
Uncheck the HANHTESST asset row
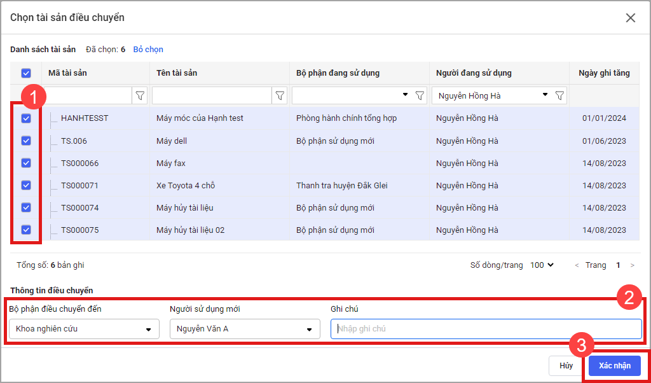pyautogui.click(x=26, y=118)
